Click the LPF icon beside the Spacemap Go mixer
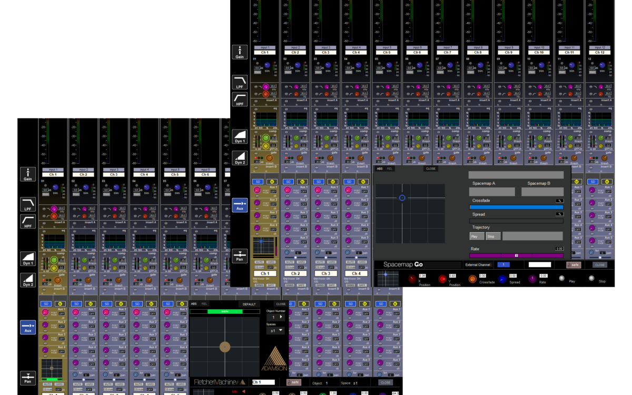The width and height of the screenshot is (632, 395). tap(240, 82)
